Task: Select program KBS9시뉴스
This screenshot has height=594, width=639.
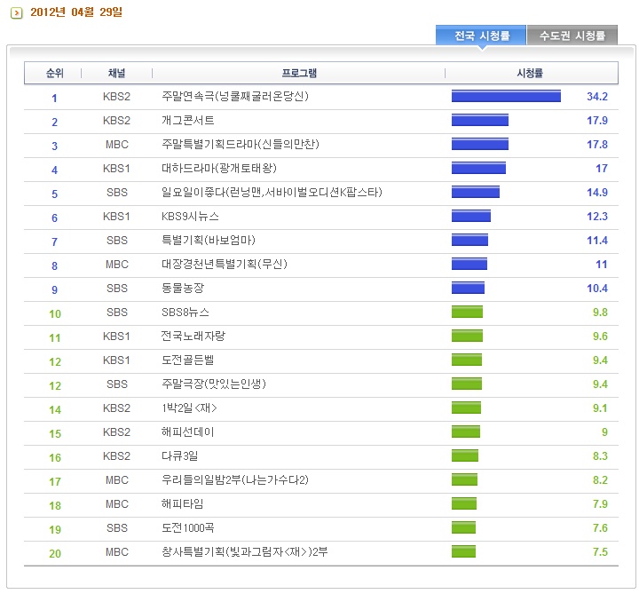Action: tap(190, 217)
